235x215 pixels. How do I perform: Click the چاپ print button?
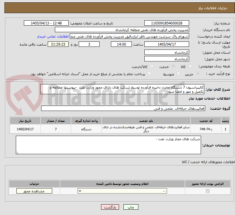pyautogui.click(x=131, y=207)
